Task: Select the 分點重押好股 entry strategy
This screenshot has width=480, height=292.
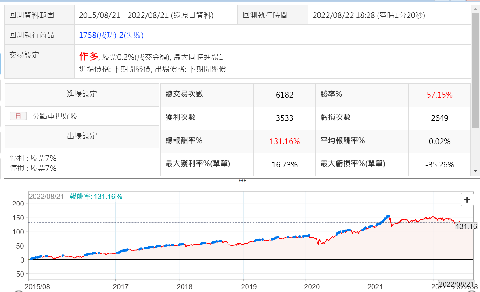Action: tap(55, 116)
